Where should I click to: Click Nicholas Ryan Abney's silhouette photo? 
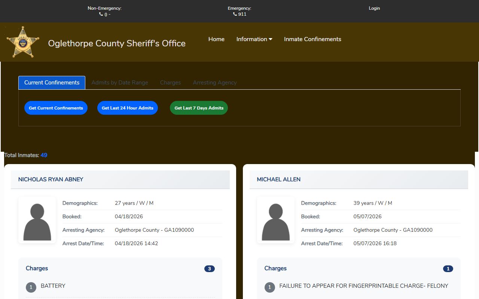point(37,220)
